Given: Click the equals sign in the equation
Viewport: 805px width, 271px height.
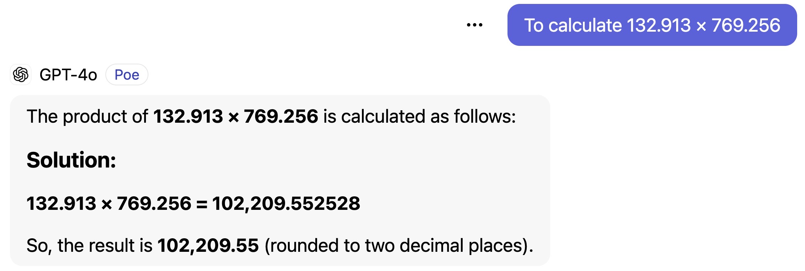Looking at the screenshot, I should click(x=201, y=204).
